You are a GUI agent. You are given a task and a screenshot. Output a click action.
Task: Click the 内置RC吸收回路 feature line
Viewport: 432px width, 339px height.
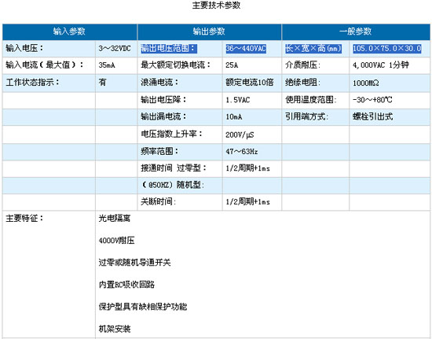point(126,285)
